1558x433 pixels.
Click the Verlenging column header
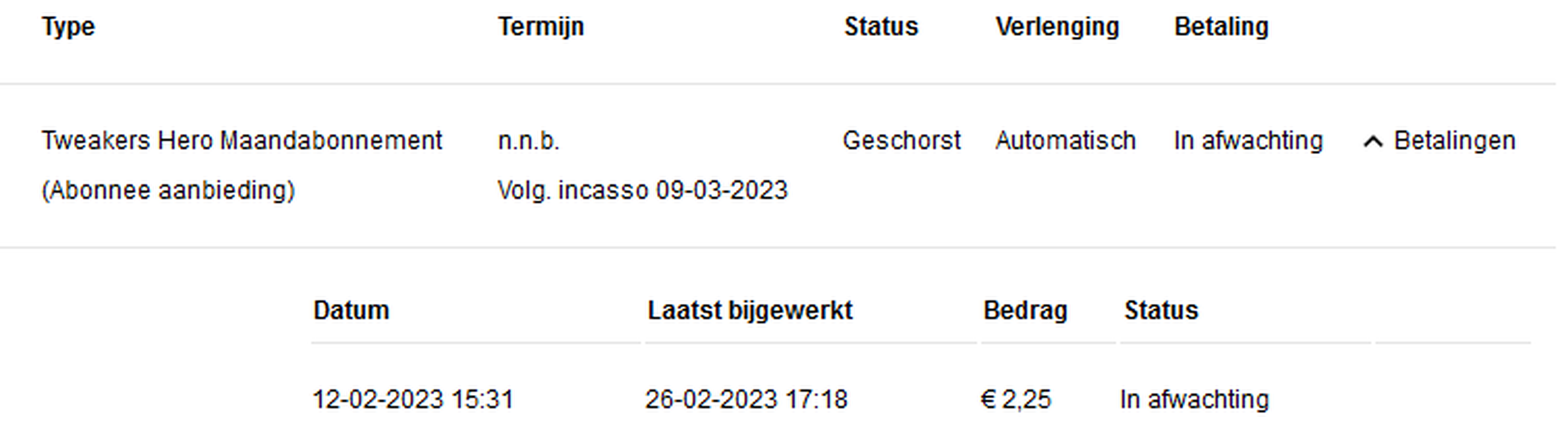(x=1057, y=27)
